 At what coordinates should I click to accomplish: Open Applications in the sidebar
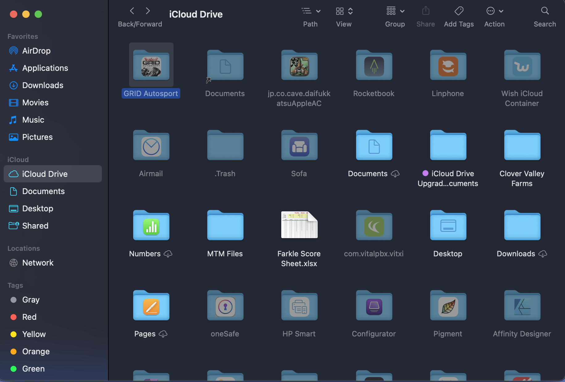(x=53, y=68)
